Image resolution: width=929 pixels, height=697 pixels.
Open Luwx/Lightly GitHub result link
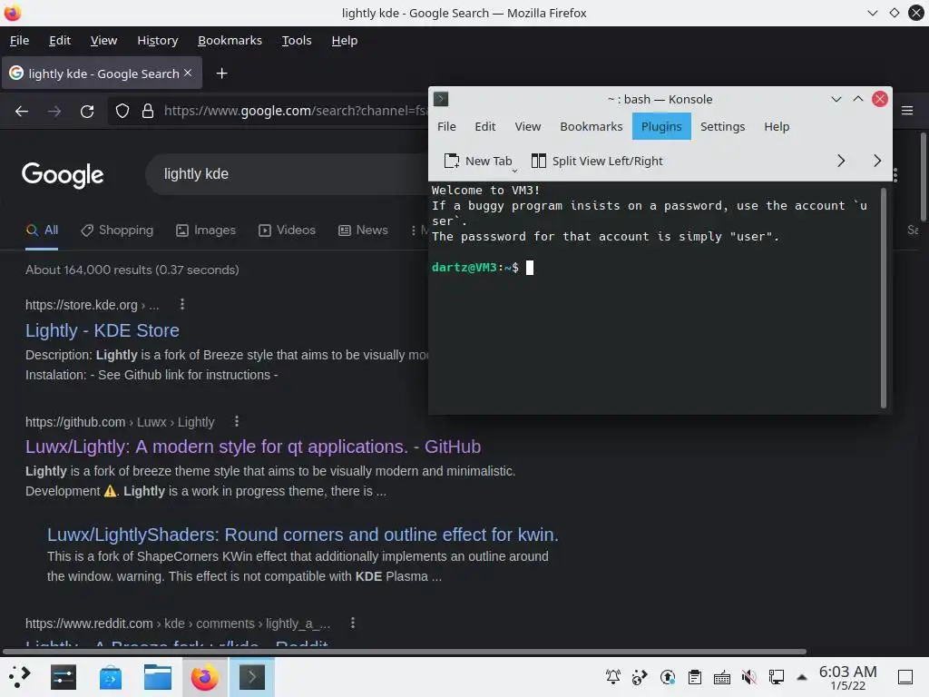tap(253, 447)
